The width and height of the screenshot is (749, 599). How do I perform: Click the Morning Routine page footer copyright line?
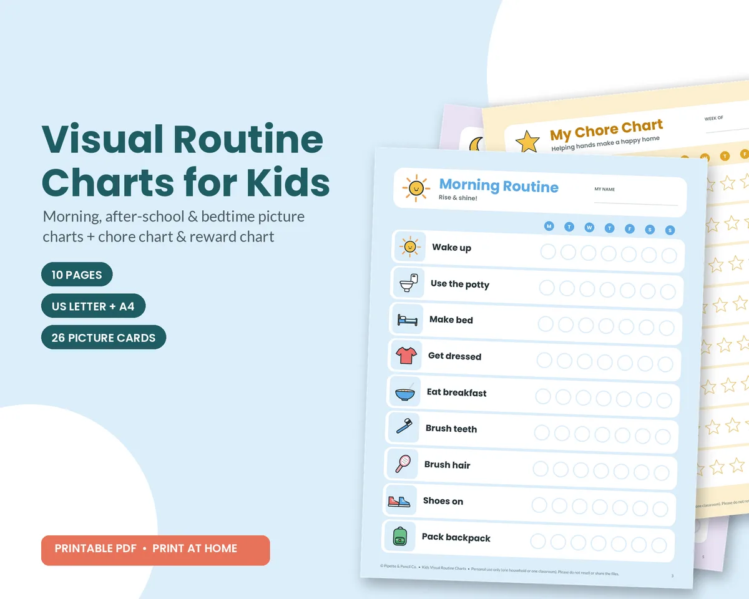coord(499,570)
